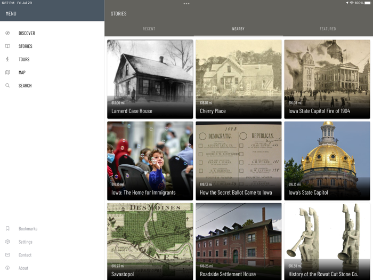
Task: Open Larnerd Case House story
Action: (150, 79)
